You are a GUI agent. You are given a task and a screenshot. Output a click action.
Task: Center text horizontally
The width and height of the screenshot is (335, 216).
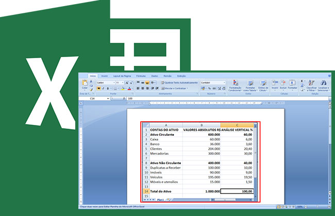click(x=143, y=88)
